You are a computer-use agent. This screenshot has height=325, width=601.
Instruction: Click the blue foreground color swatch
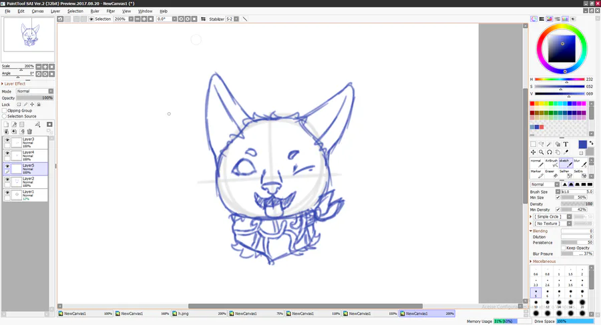pos(582,144)
